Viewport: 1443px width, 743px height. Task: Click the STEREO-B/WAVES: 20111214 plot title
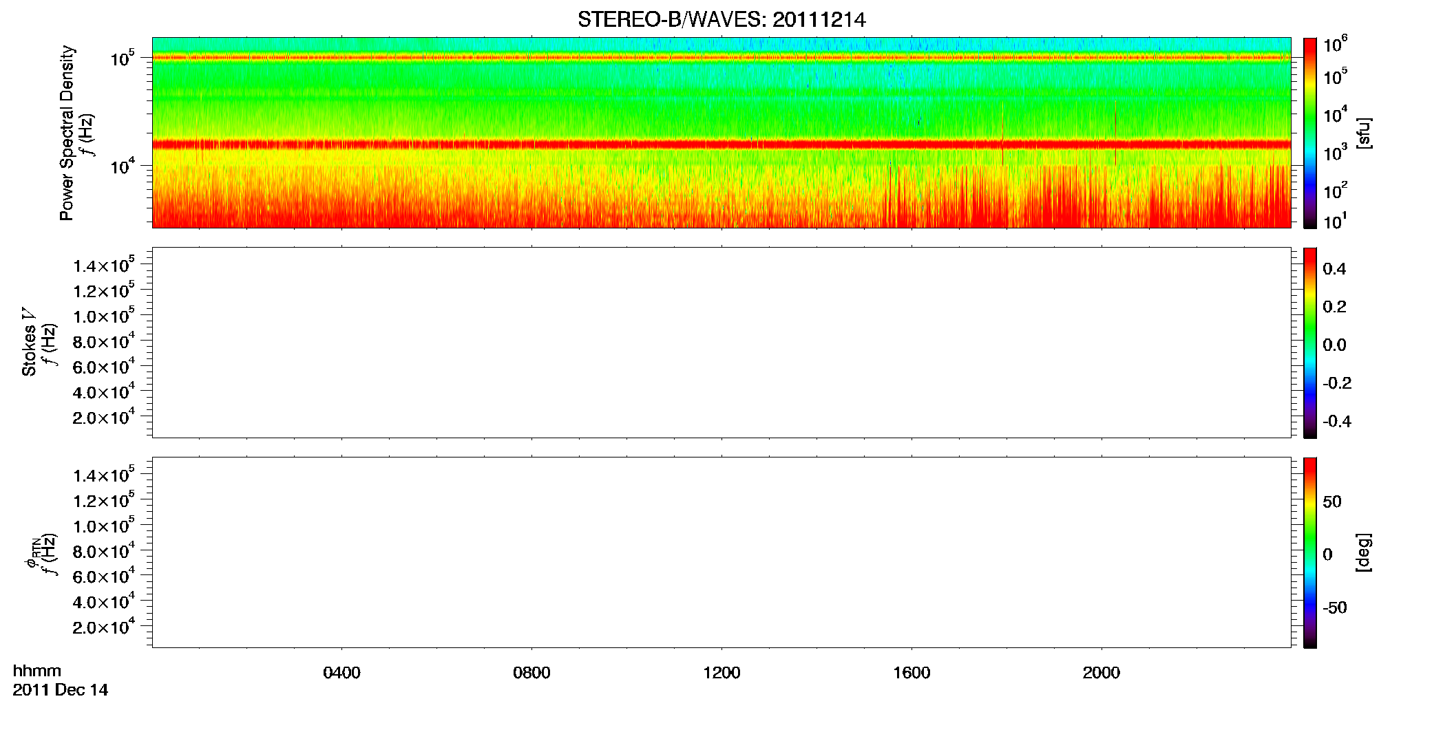721,19
